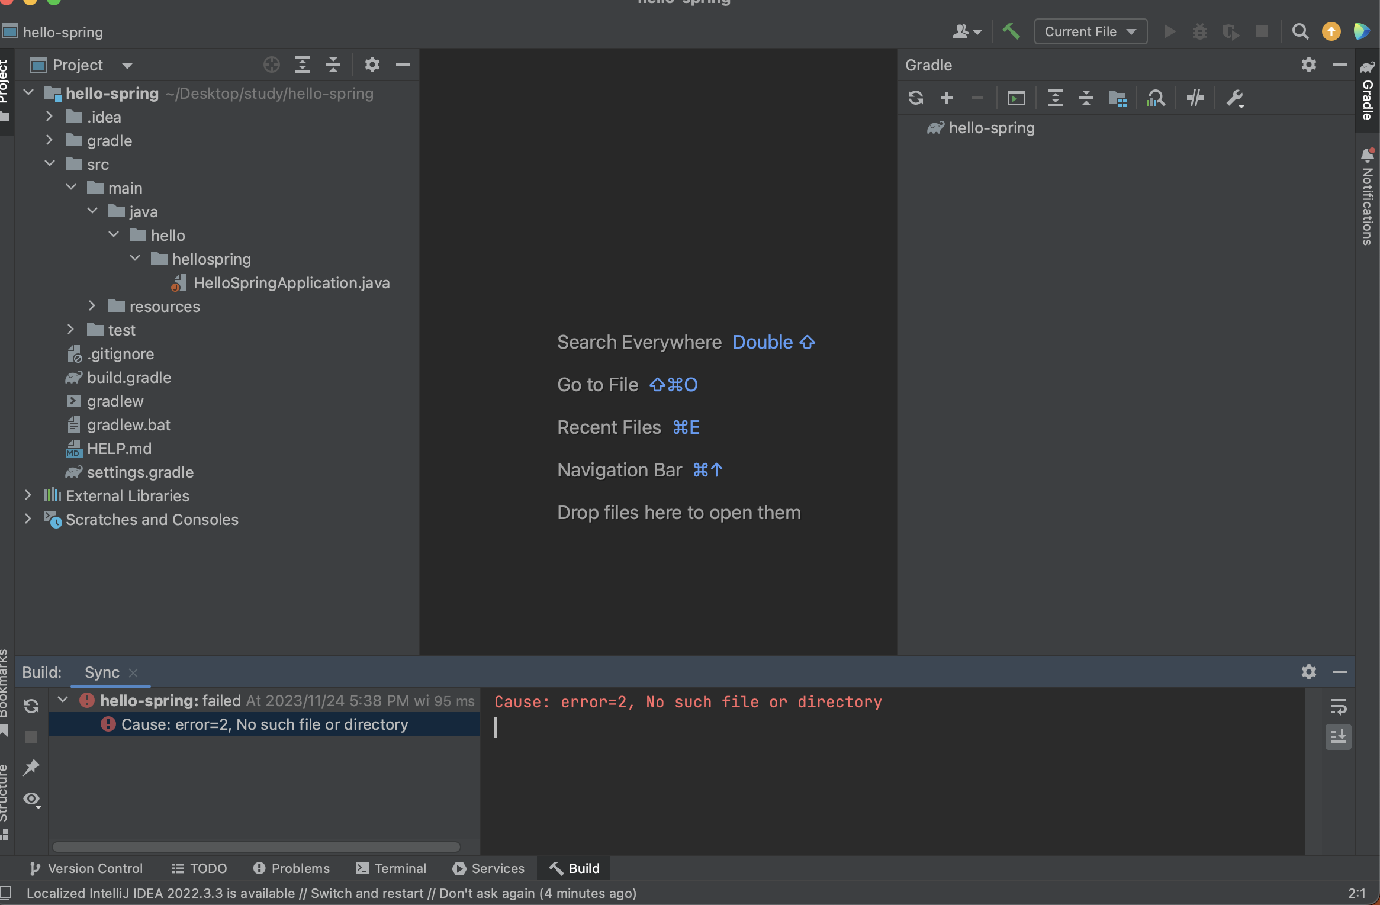1380x905 pixels.
Task: Click Pin Tab icon in Build panel
Action: [x=31, y=768]
